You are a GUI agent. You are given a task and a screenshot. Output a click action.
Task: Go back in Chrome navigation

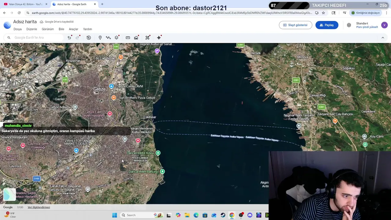pos(4,13)
